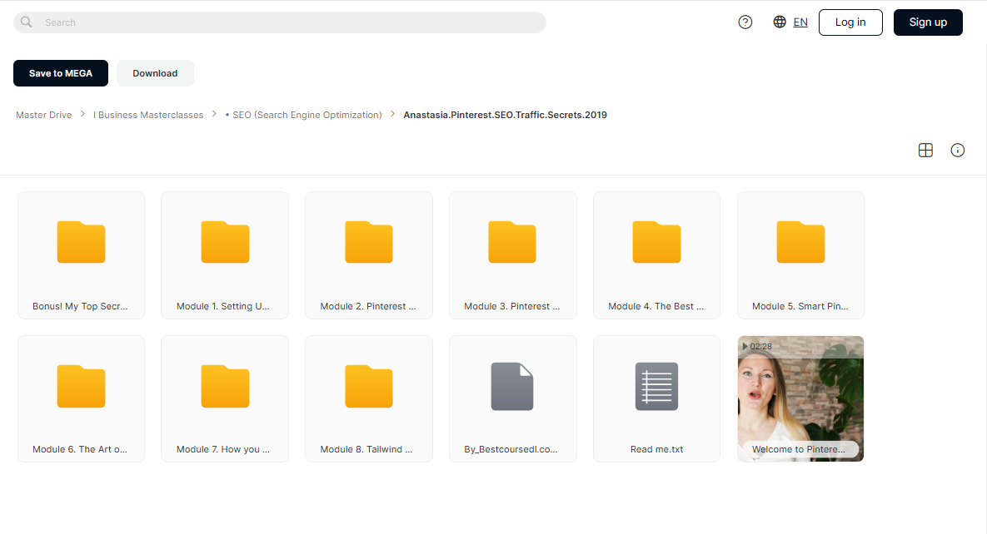Image resolution: width=987 pixels, height=534 pixels.
Task: Open the help question mark icon
Action: coord(745,22)
